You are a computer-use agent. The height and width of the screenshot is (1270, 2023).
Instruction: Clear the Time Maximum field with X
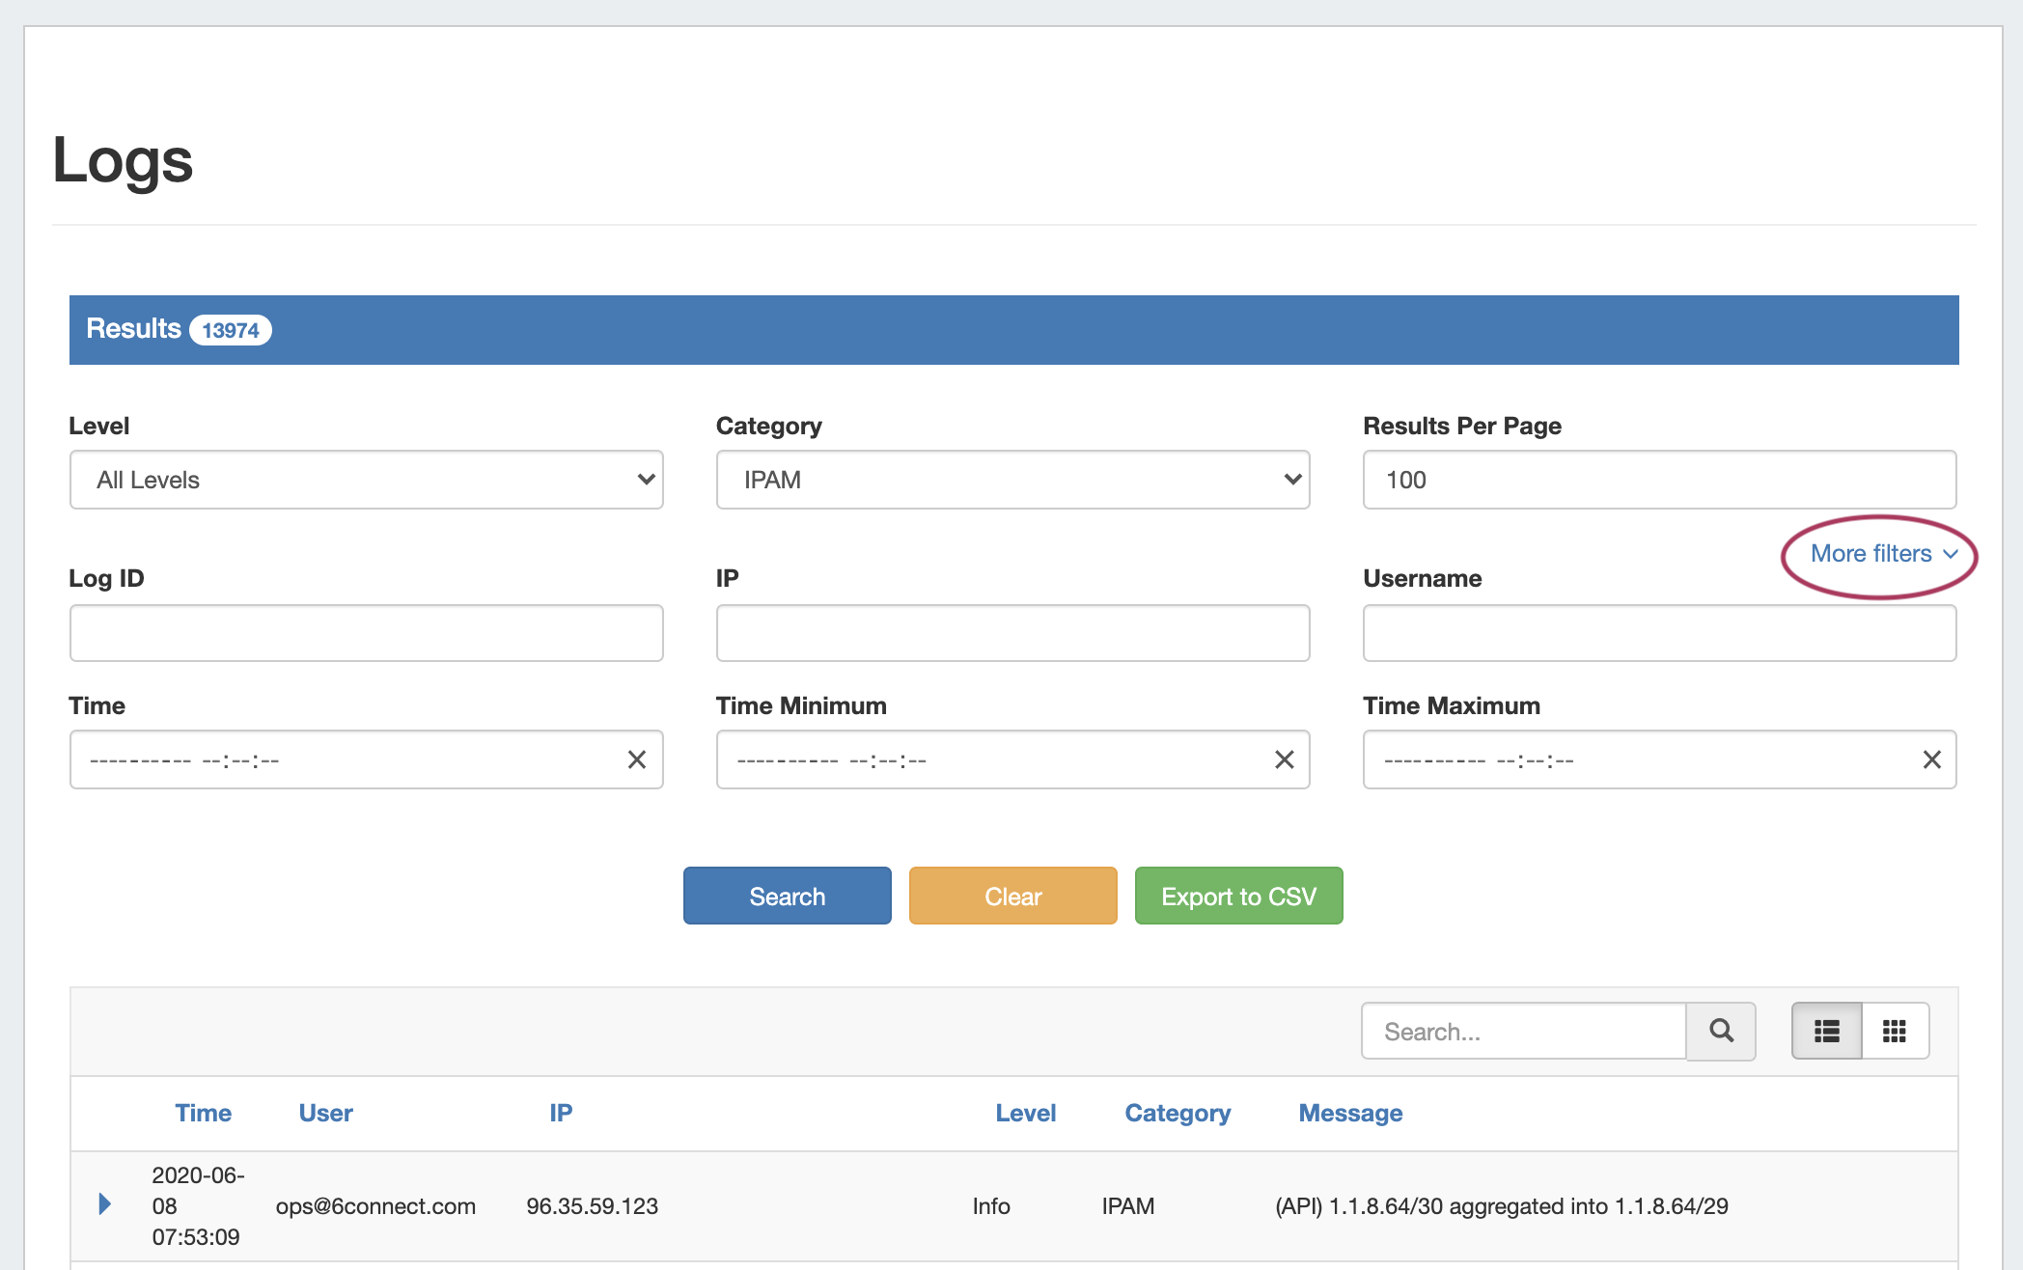pyautogui.click(x=1931, y=760)
